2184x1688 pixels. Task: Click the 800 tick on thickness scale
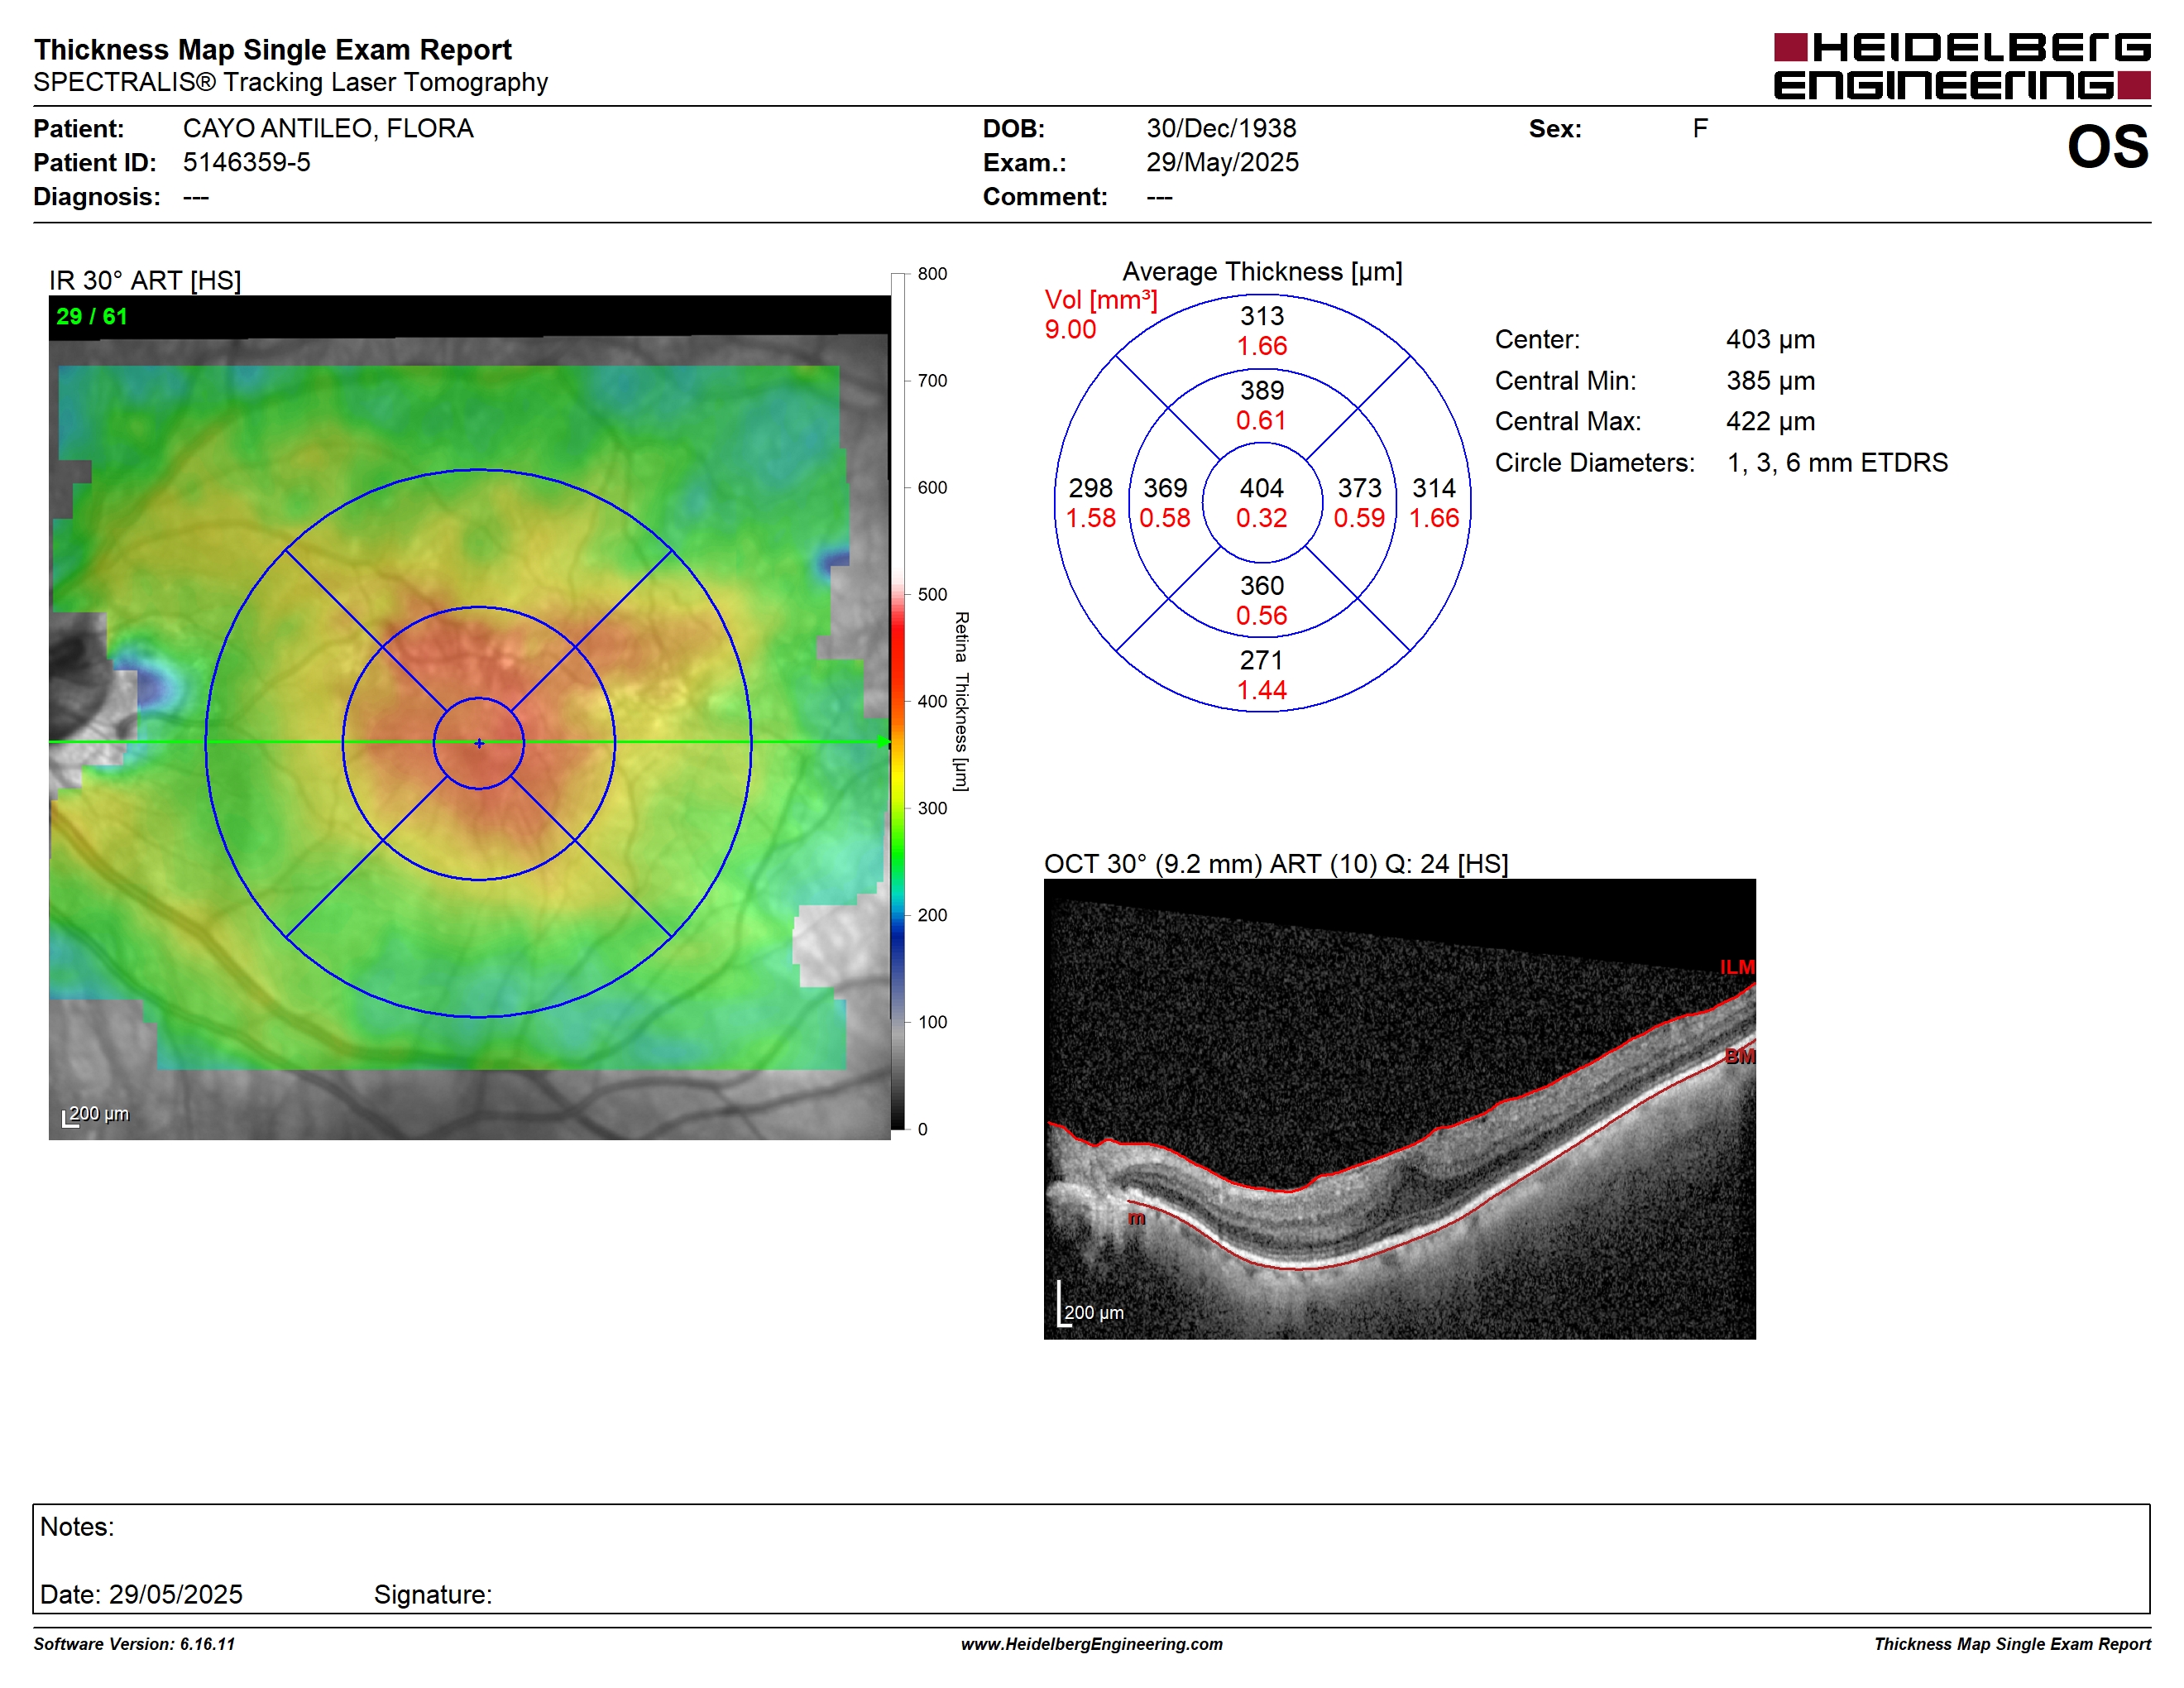(x=932, y=274)
